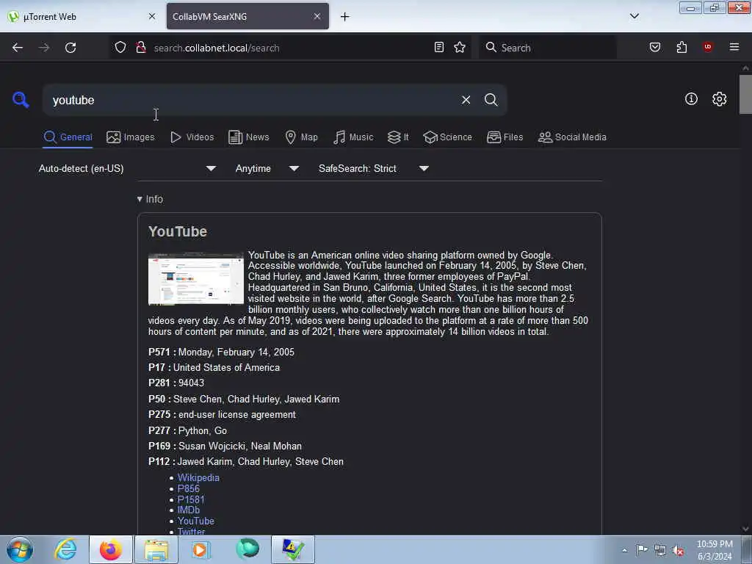Open the list all tabs chevron
The width and height of the screenshot is (752, 564).
click(634, 16)
